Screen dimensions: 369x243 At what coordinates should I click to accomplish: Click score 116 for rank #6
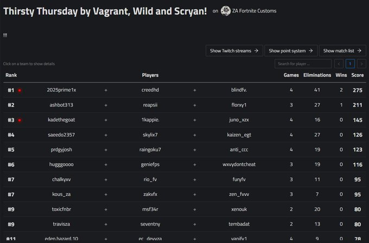[358, 165]
